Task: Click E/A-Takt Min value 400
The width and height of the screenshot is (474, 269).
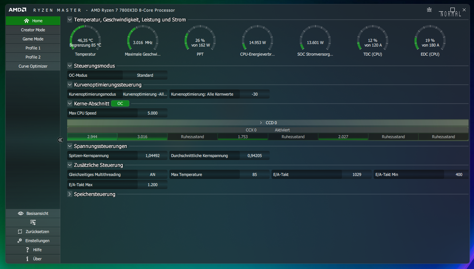Action: [x=459, y=174]
